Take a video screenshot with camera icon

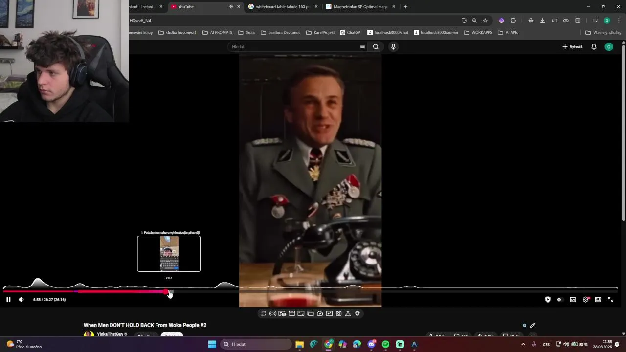338,313
